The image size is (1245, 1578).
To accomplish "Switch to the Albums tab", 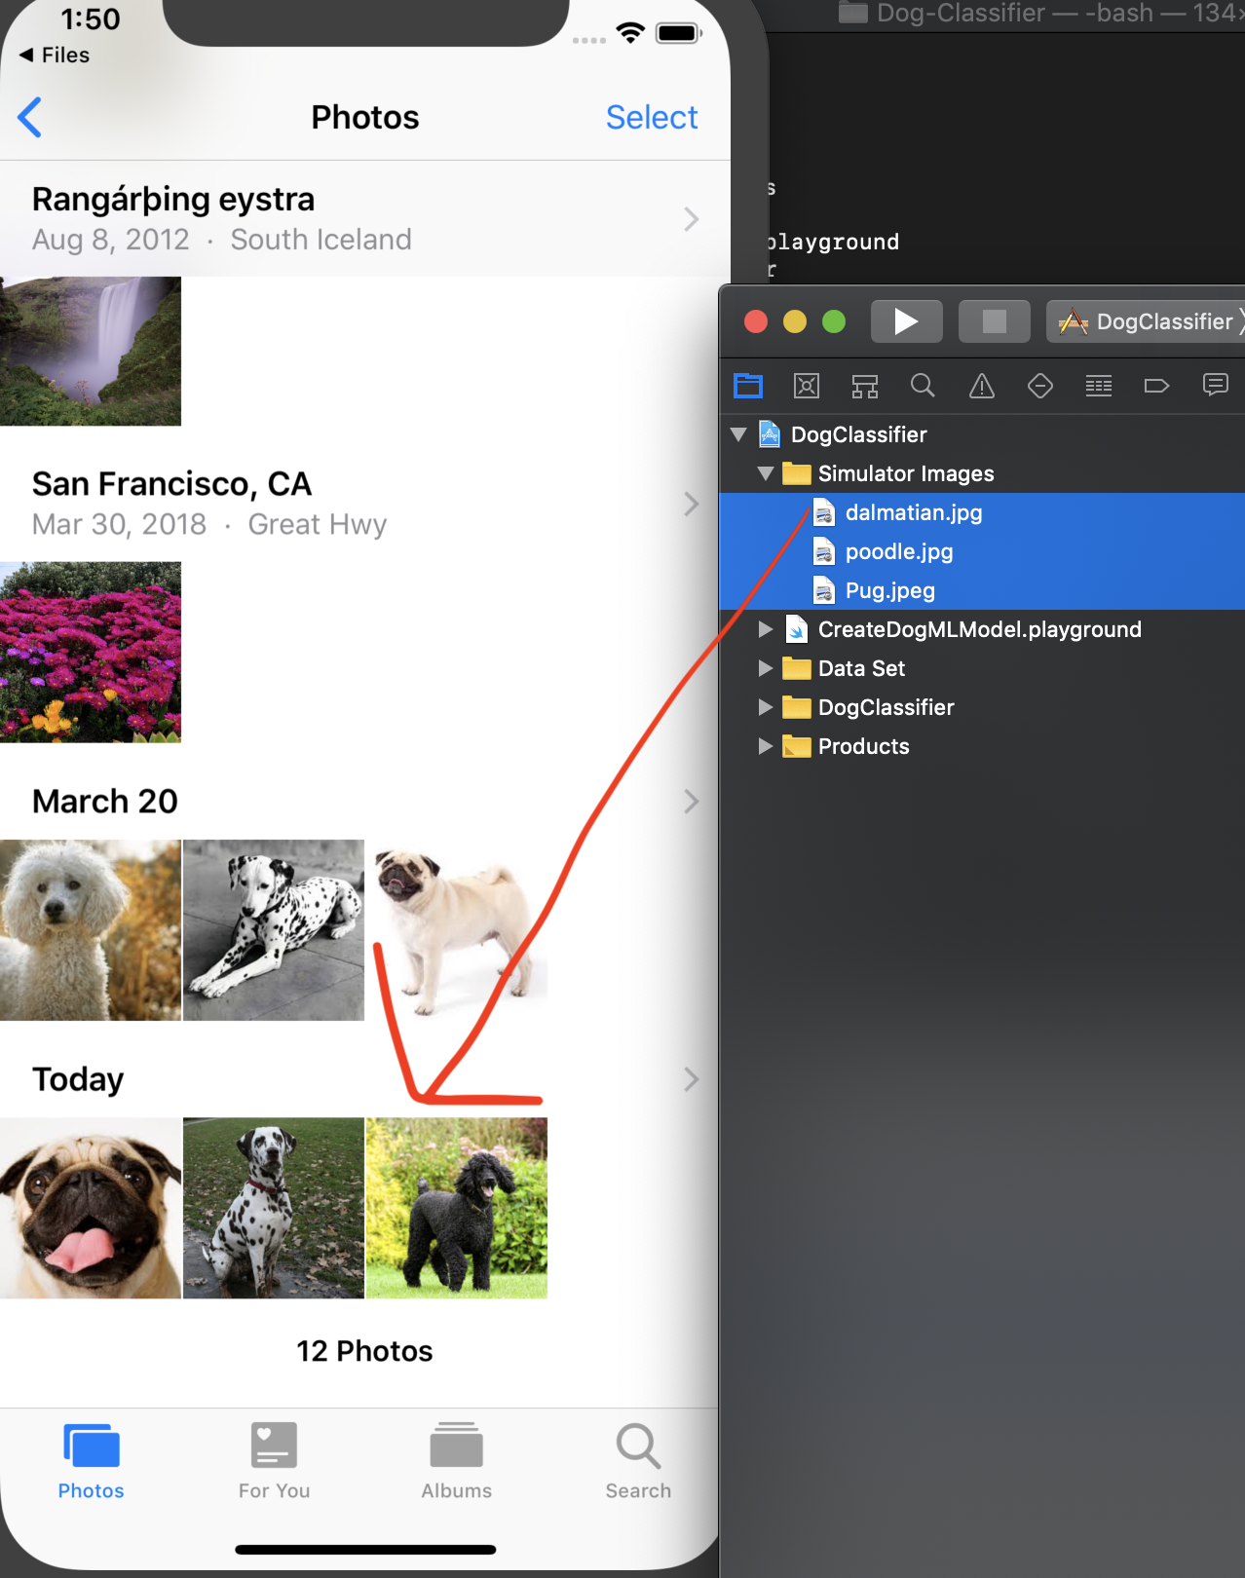I will pyautogui.click(x=456, y=1460).
